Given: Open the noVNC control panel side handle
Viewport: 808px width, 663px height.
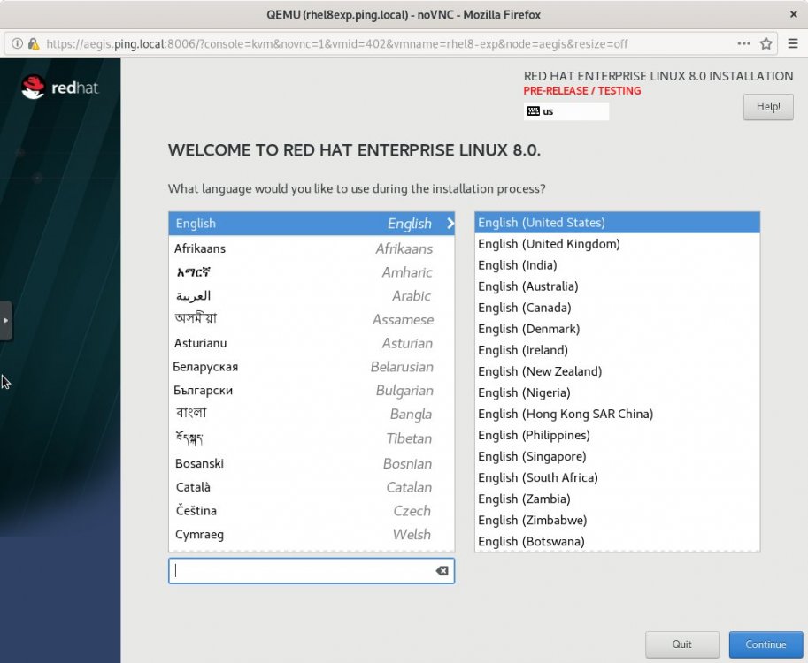Looking at the screenshot, I should 5,321.
